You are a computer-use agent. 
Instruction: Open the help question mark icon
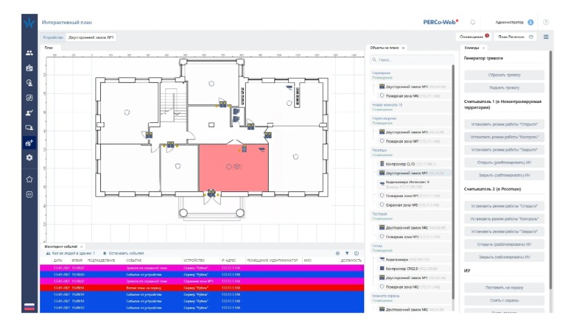pyautogui.click(x=546, y=22)
